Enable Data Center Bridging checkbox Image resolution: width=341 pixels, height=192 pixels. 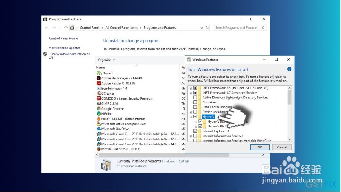pyautogui.click(x=195, y=107)
